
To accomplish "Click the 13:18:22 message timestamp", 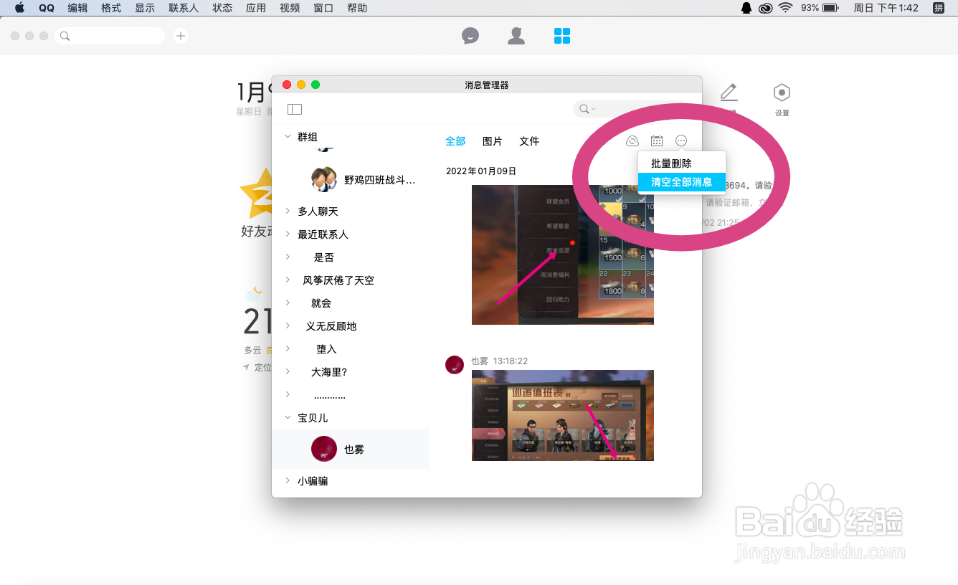I will pyautogui.click(x=511, y=361).
